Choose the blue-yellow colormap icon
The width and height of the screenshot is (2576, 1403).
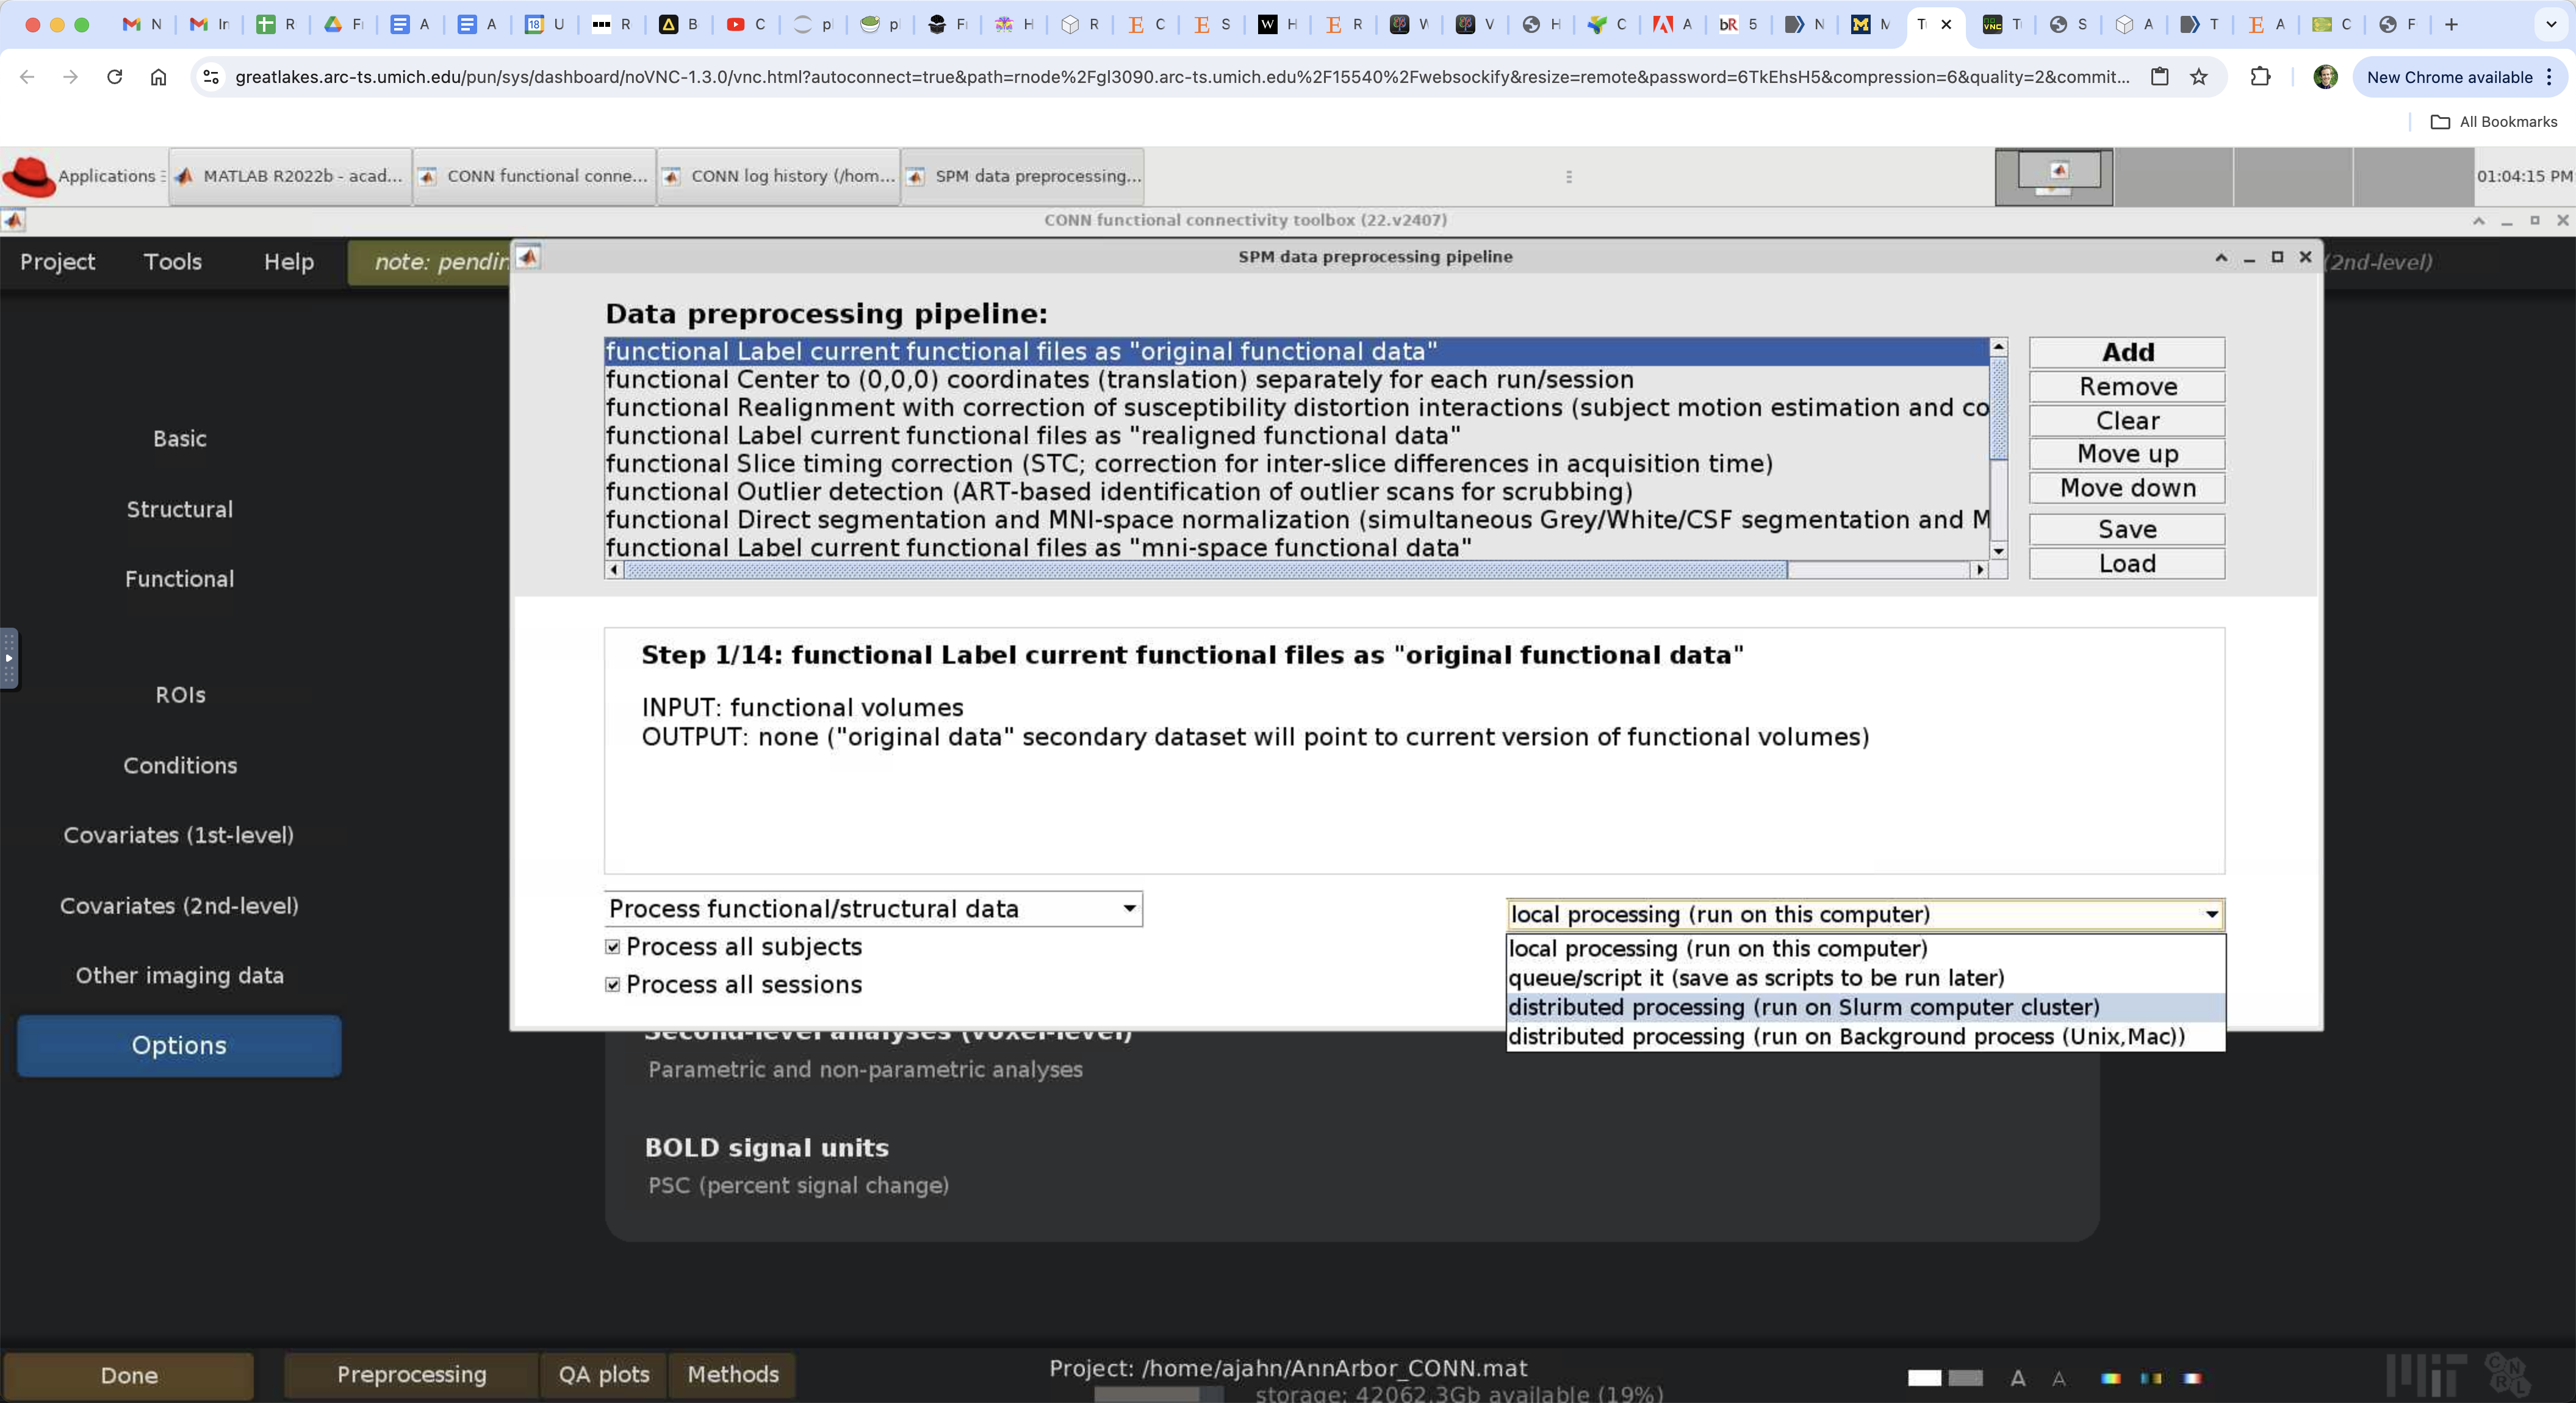[2151, 1378]
